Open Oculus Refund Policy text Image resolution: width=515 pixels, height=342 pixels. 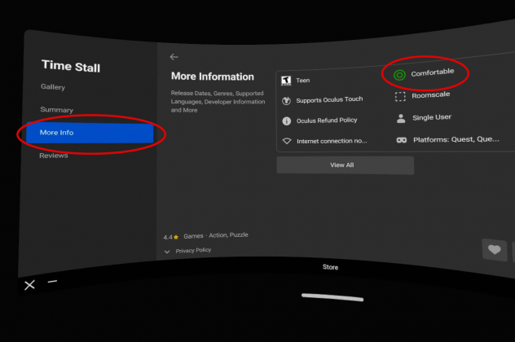tap(327, 121)
